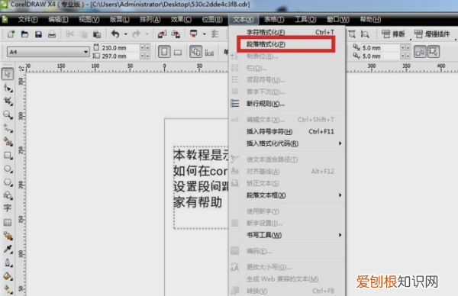The image size is (458, 296).
Task: Click the Copy icon in toolbar
Action: (83, 34)
